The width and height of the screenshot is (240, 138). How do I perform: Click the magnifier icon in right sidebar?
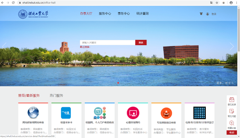point(232,123)
